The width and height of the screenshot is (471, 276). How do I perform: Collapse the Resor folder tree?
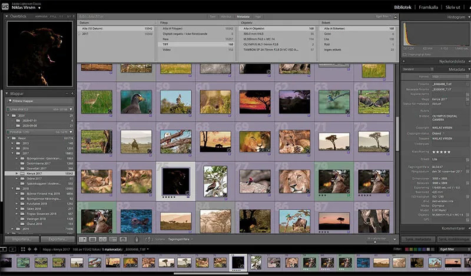[x=8, y=138]
